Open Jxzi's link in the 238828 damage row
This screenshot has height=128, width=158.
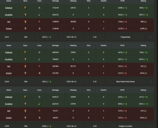pos(9,22)
